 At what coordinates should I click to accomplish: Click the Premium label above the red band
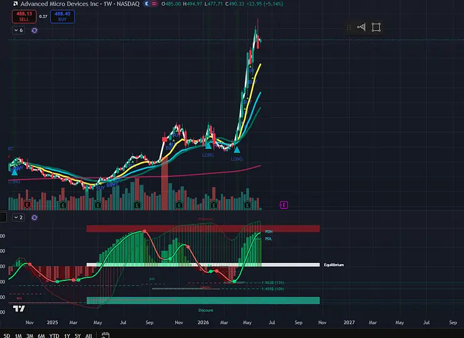coord(205,219)
